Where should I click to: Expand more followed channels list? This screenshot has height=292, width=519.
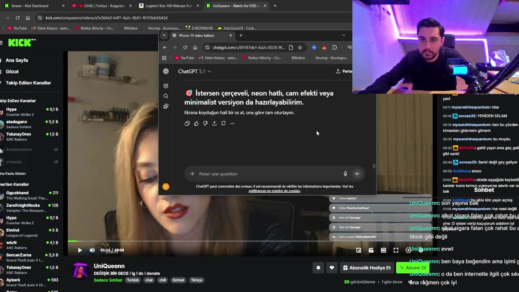[13, 174]
